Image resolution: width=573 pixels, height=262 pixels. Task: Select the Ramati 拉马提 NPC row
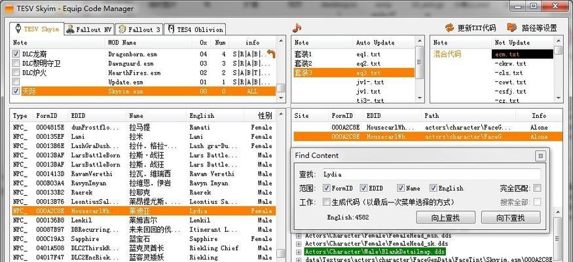pos(143,127)
